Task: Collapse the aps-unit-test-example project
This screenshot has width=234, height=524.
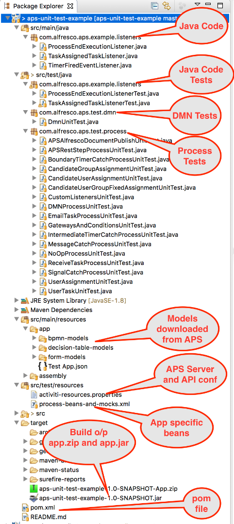Action: tap(8, 18)
